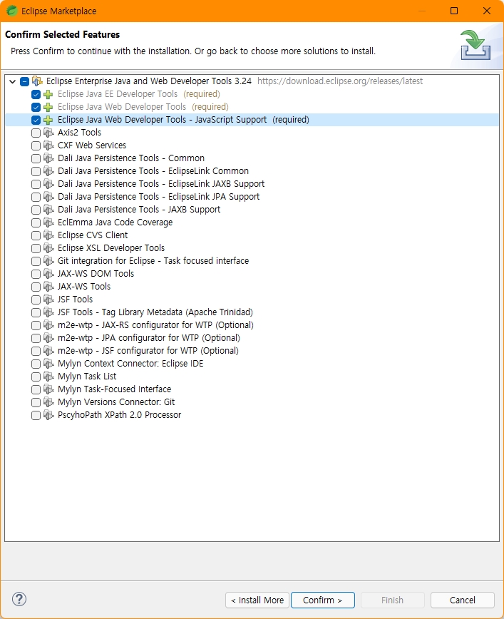Click the Eclipse Enterprise Java feature group icon

37,81
